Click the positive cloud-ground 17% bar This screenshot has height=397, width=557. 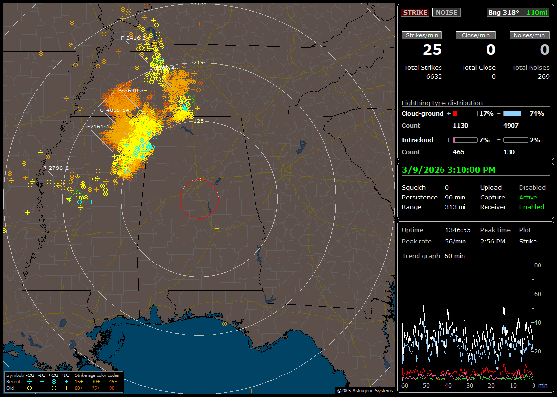[x=464, y=113]
